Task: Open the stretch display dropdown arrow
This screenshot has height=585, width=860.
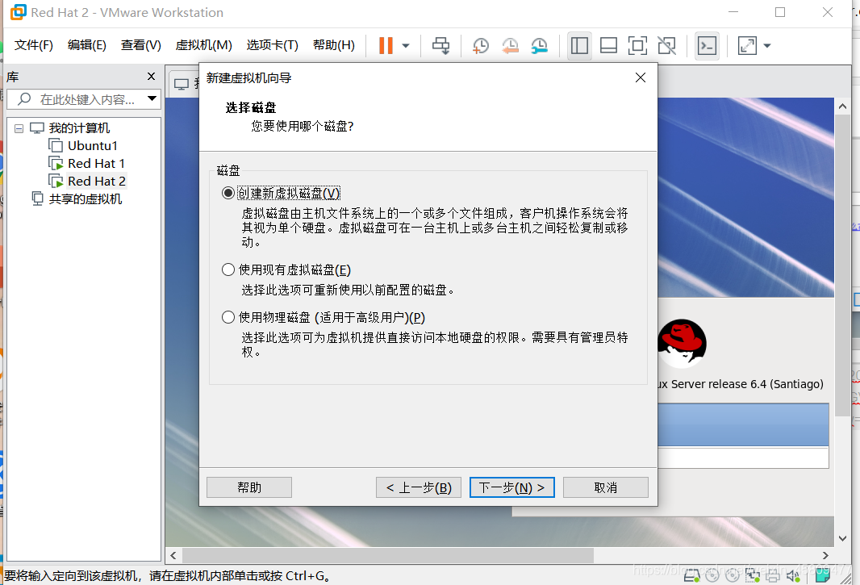Action: click(x=767, y=45)
